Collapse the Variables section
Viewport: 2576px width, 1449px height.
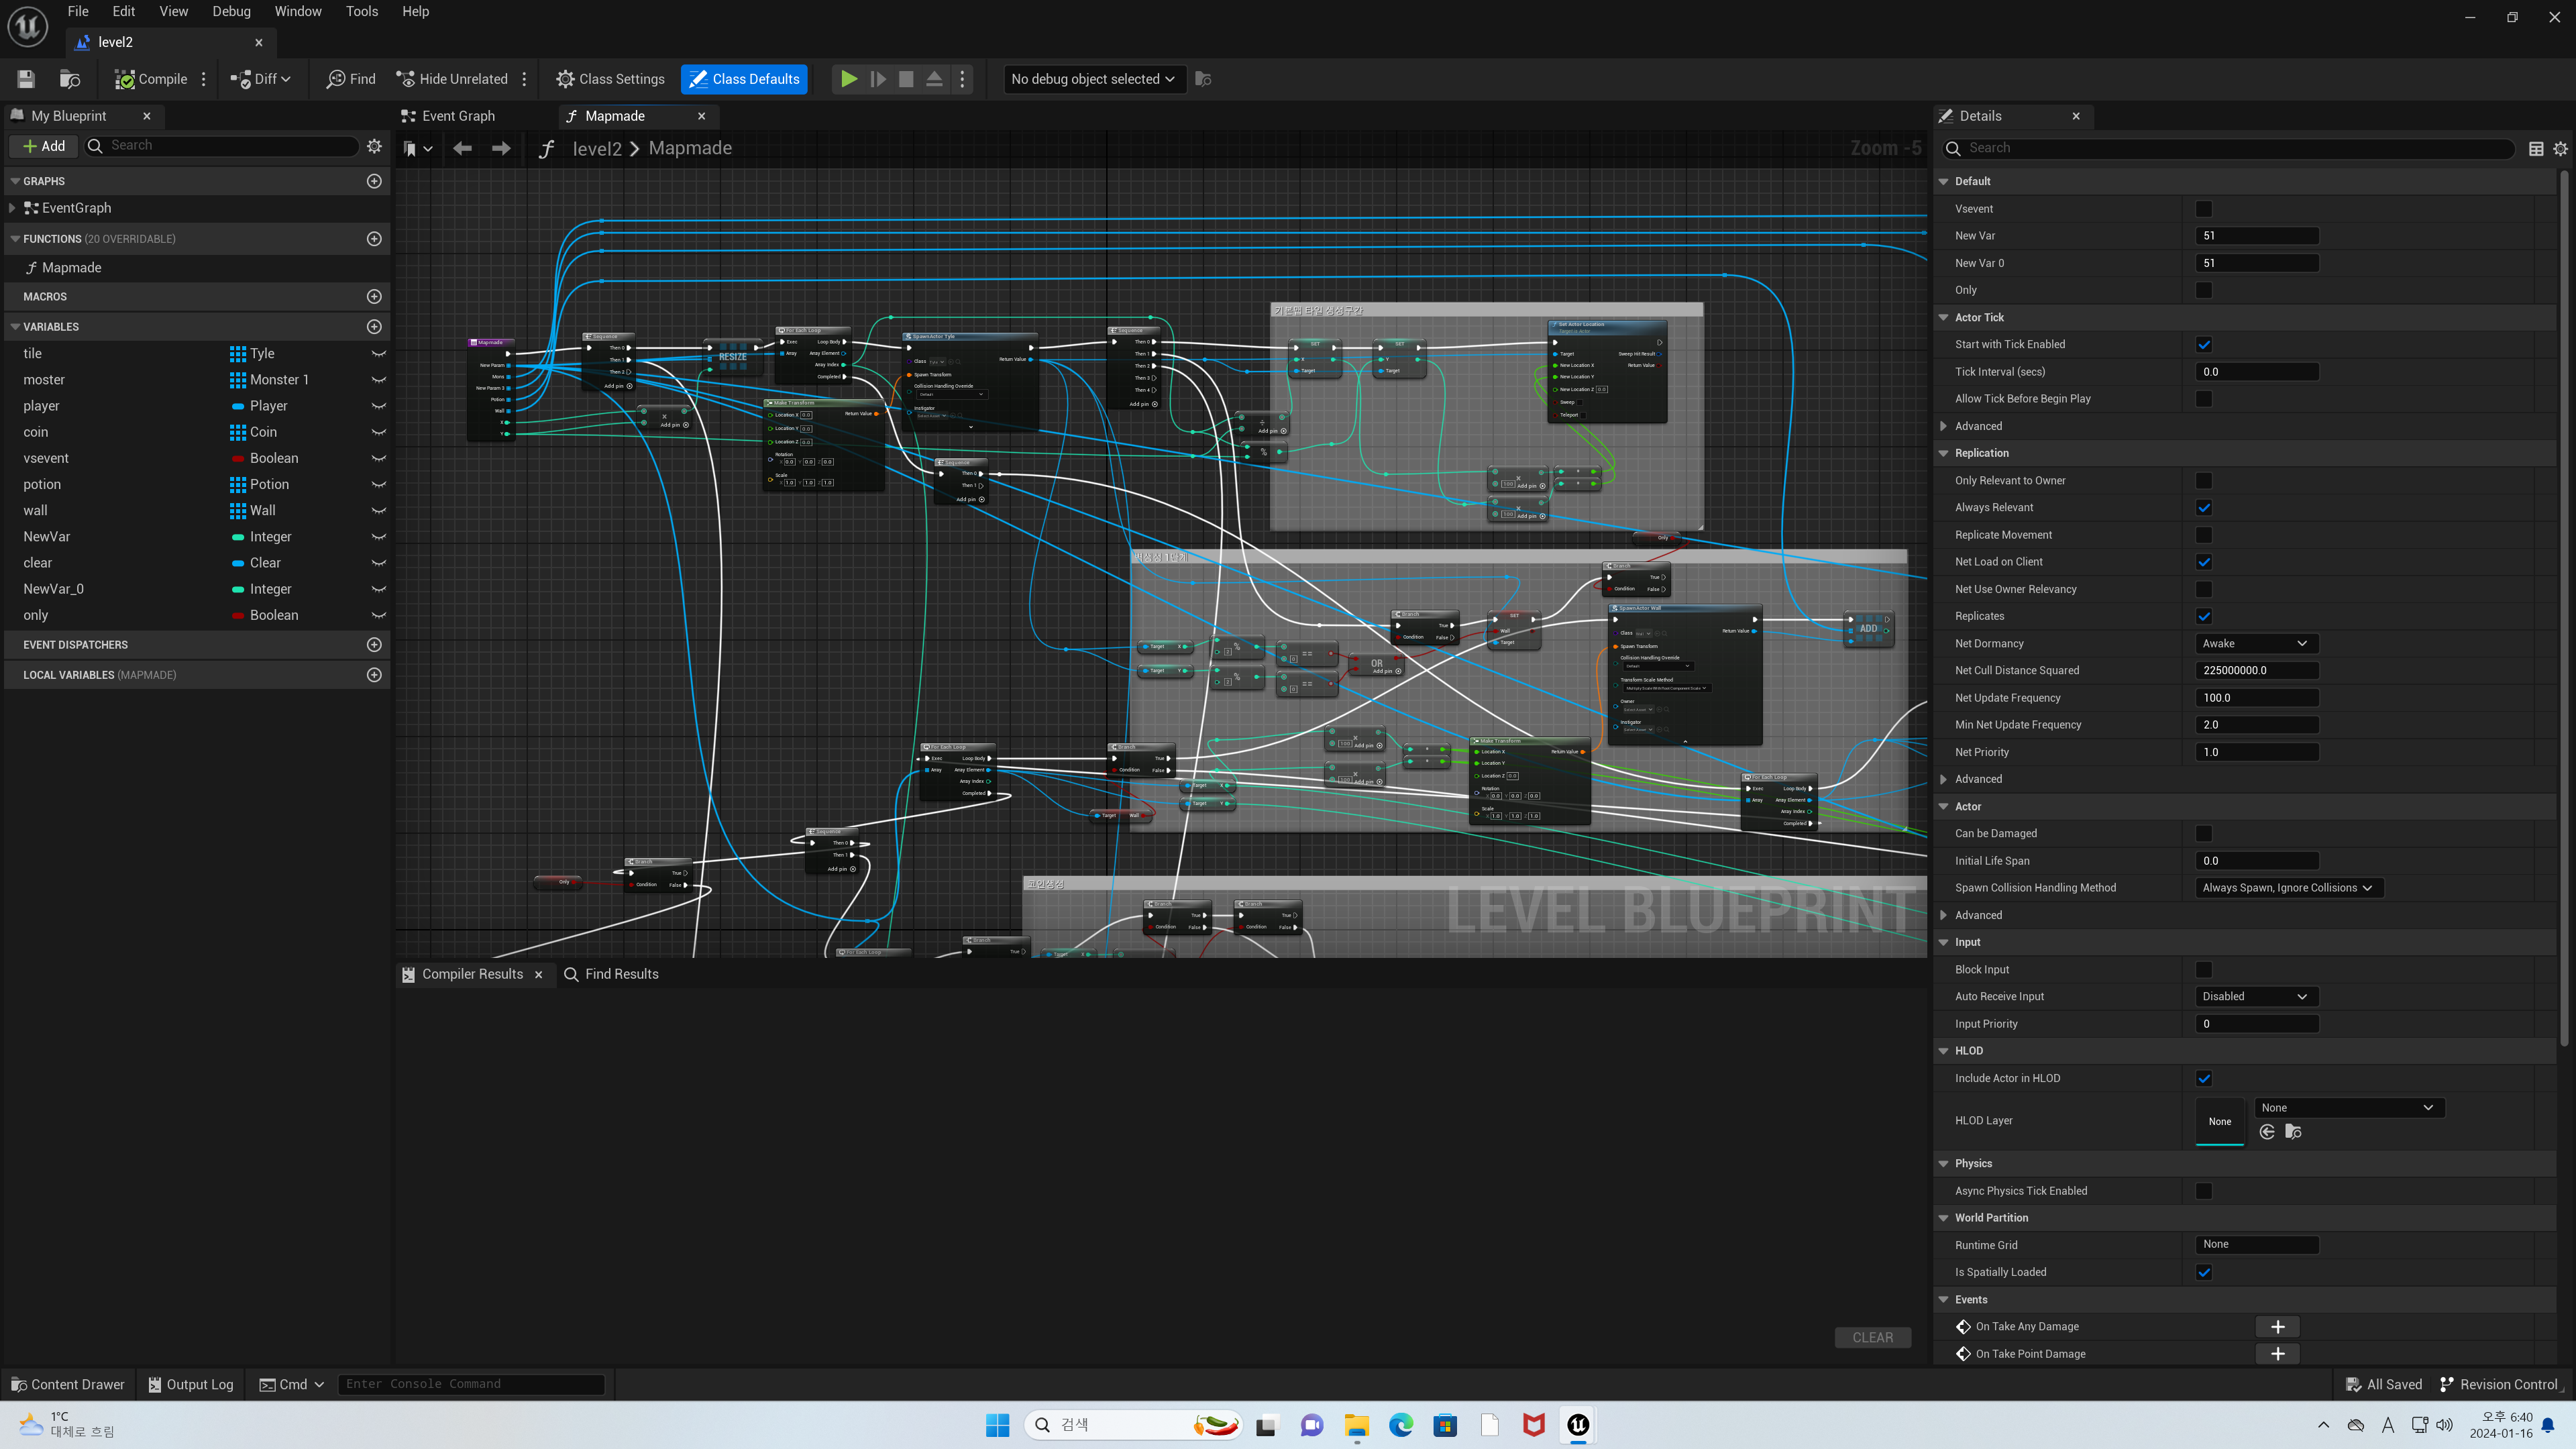click(15, 327)
